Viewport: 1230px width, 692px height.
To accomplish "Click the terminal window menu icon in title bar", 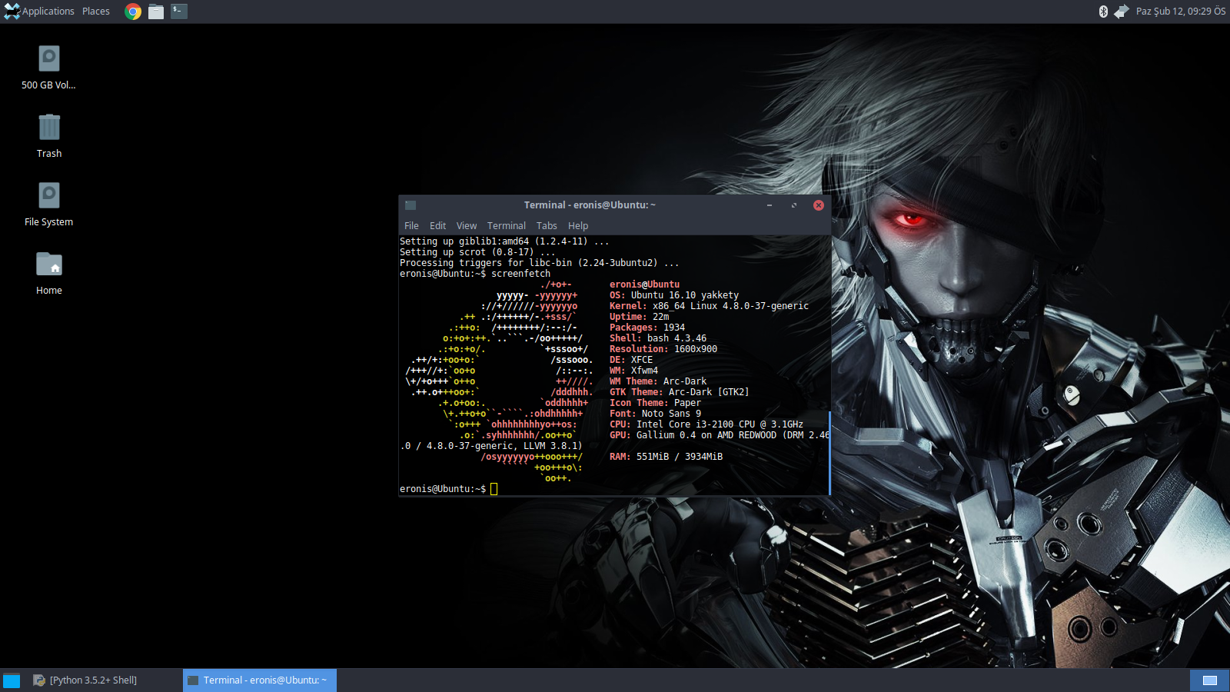I will coord(411,205).
